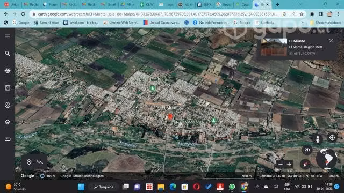The image size is (344, 193).
Task: Toggle Chrome side panel
Action: (x=321, y=14)
